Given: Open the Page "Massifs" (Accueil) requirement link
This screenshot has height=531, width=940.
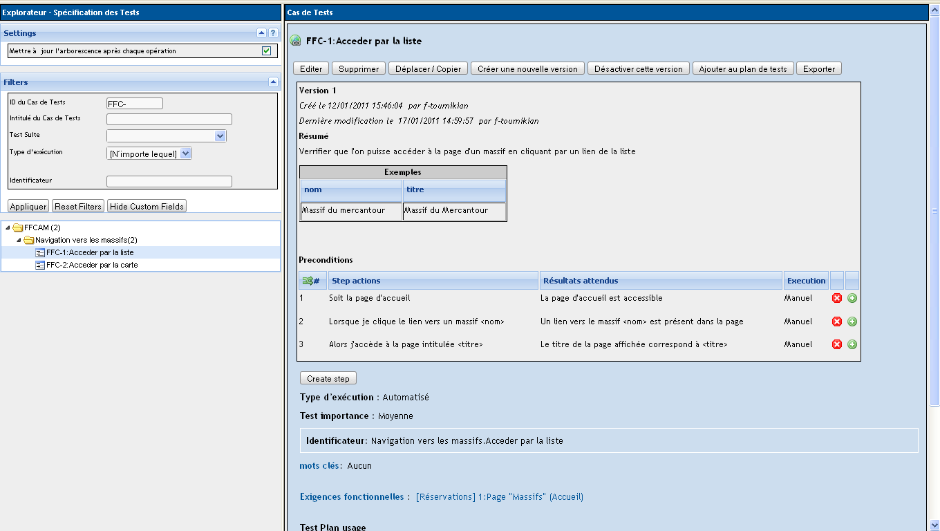Looking at the screenshot, I should (530, 497).
